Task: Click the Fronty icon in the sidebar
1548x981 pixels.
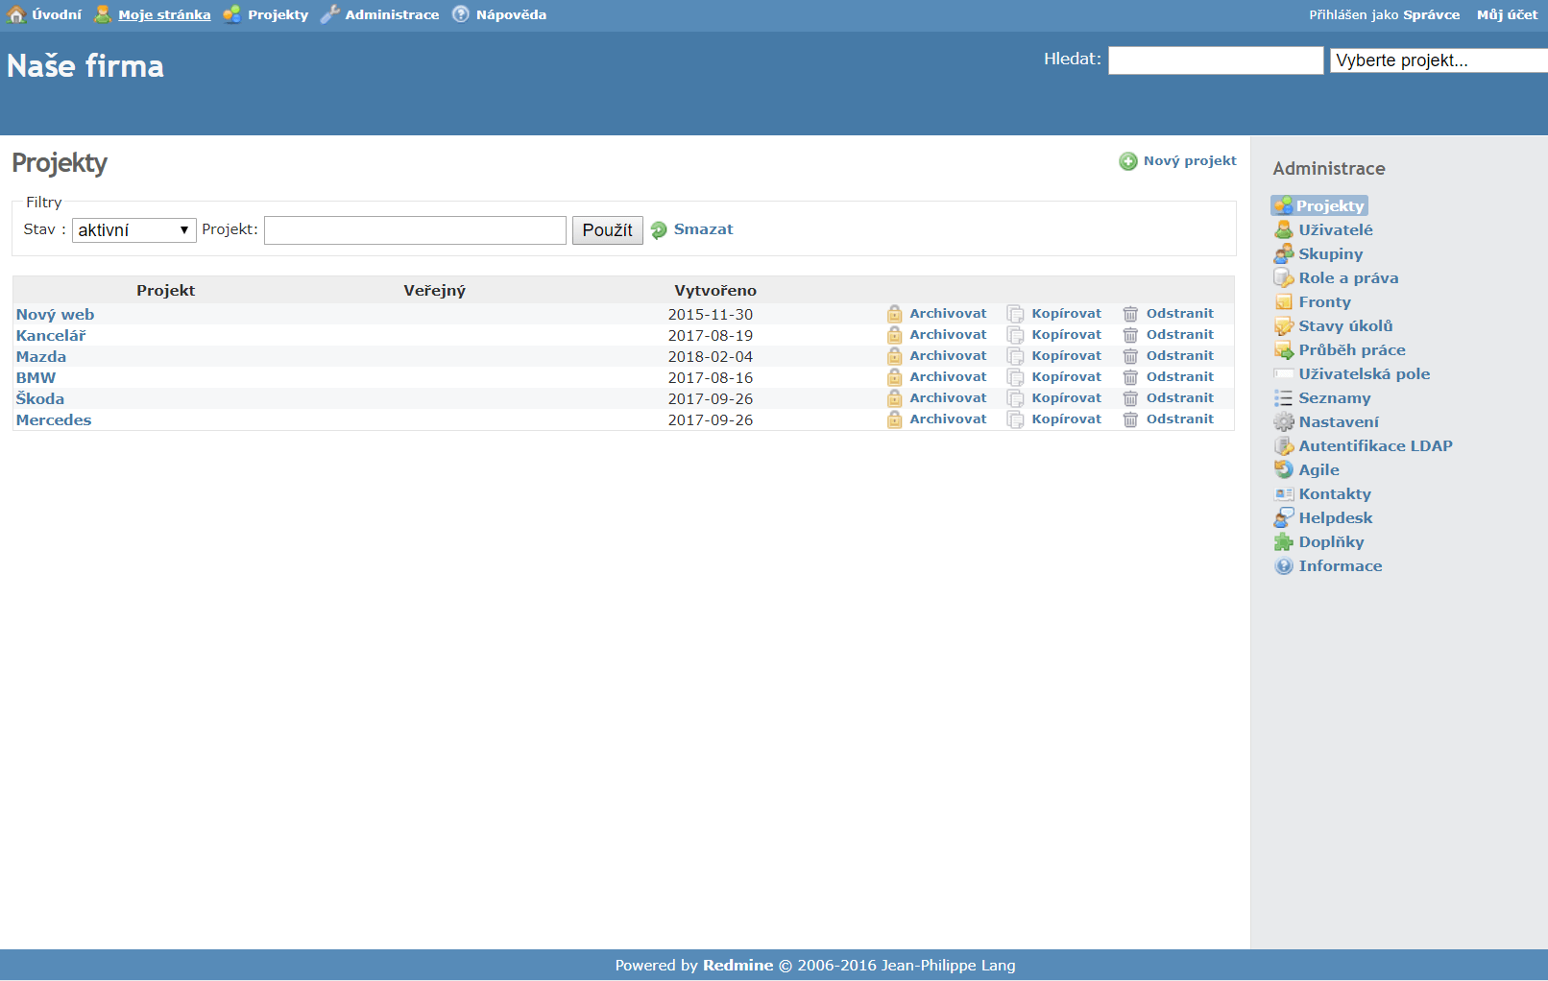Action: (1284, 301)
